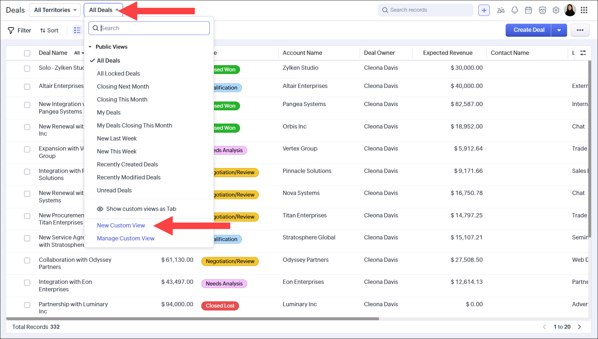Open the apps grid launcher icon

pyautogui.click(x=584, y=10)
